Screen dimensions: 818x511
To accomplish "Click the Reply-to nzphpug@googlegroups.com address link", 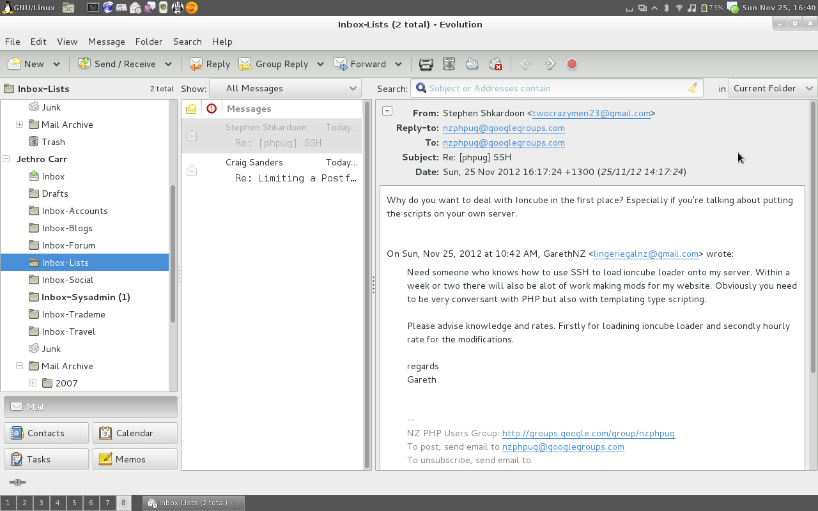I will coord(504,128).
